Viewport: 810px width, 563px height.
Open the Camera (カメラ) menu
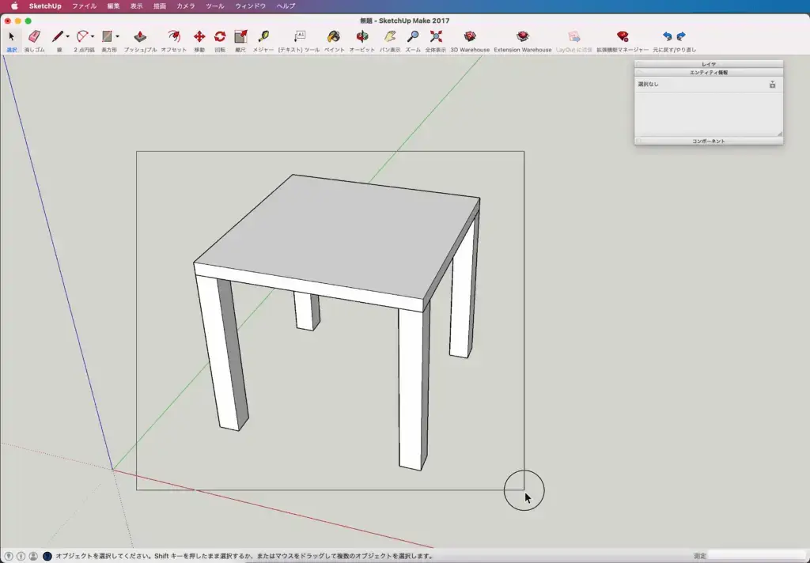[185, 6]
